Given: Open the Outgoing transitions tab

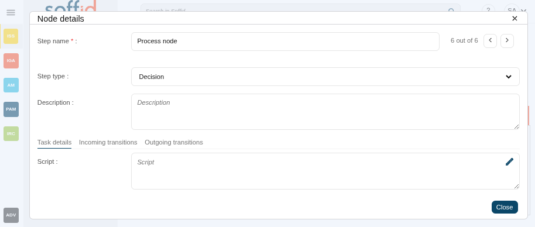Looking at the screenshot, I should click(x=174, y=143).
